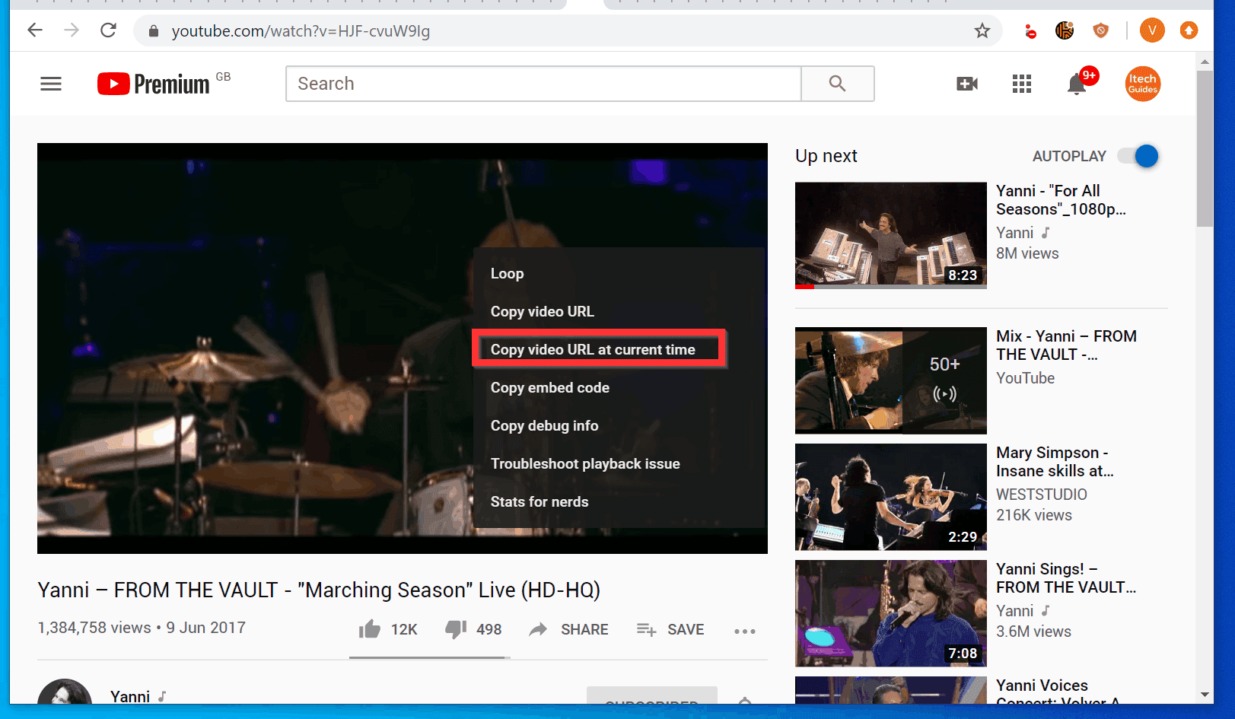The image size is (1235, 719).
Task: Click the SAVE button
Action: [x=670, y=629]
